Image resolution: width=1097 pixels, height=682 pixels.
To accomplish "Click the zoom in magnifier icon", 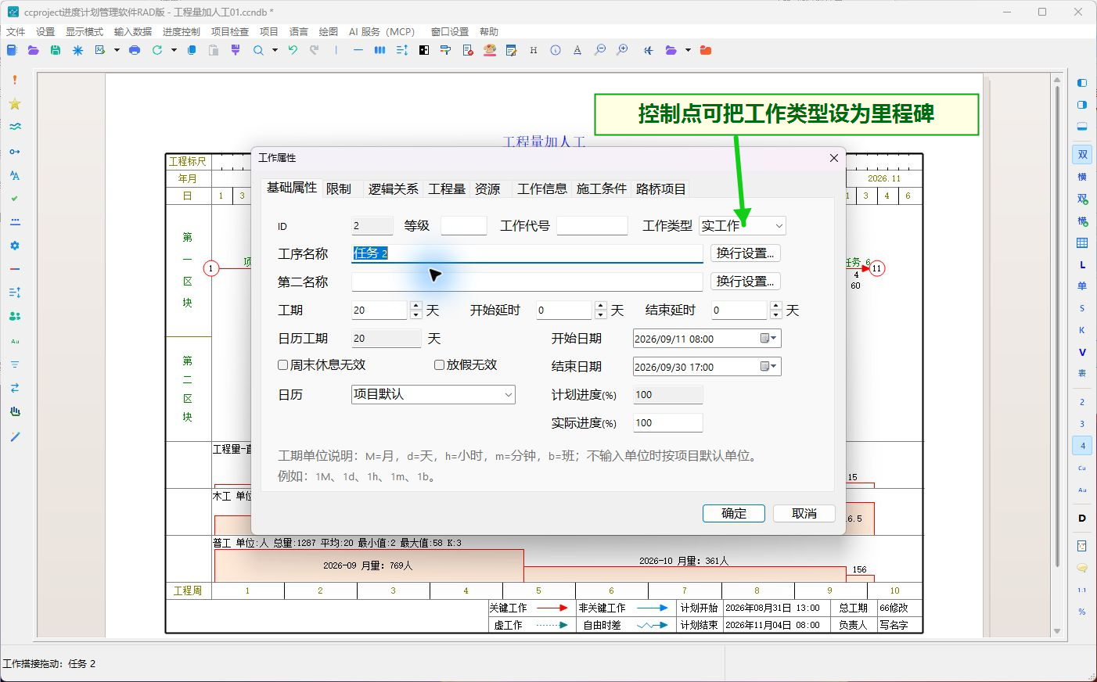I will 622,50.
